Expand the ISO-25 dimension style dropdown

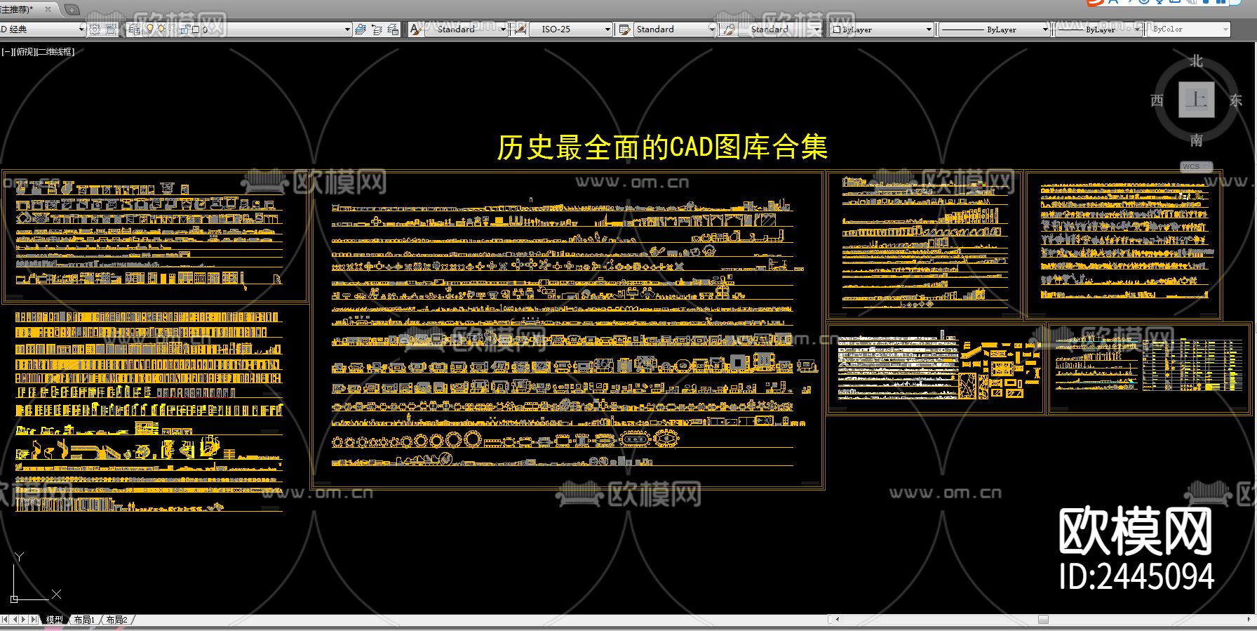607,29
